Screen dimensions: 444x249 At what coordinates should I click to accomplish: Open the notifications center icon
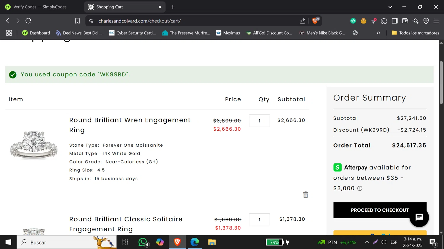pyautogui.click(x=433, y=243)
